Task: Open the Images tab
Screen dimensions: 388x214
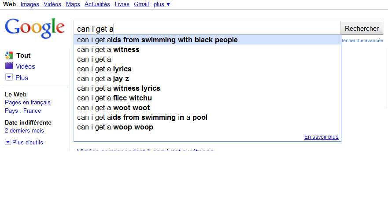Action: (x=30, y=4)
